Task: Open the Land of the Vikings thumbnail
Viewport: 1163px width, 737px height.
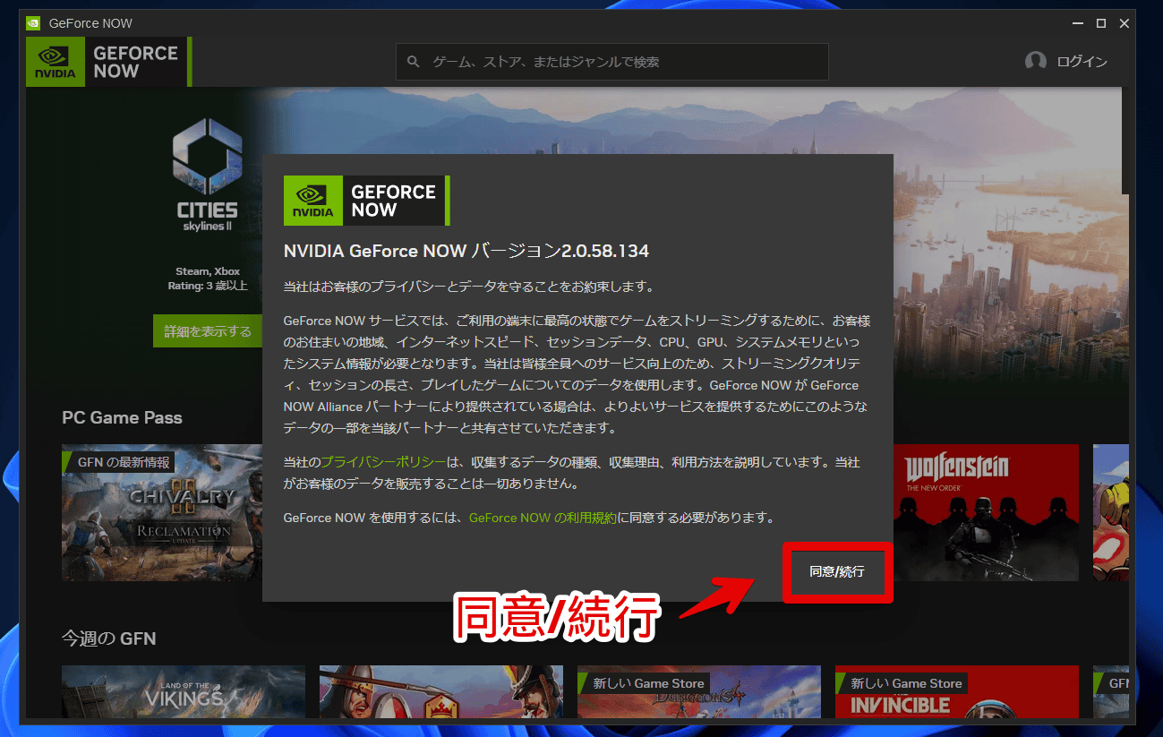Action: pos(184,691)
